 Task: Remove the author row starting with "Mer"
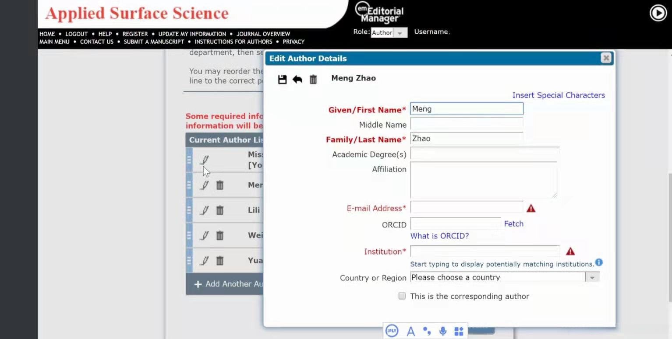coord(220,185)
